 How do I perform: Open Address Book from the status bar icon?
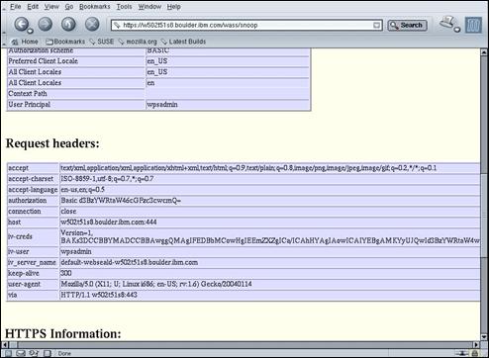[x=48, y=353]
